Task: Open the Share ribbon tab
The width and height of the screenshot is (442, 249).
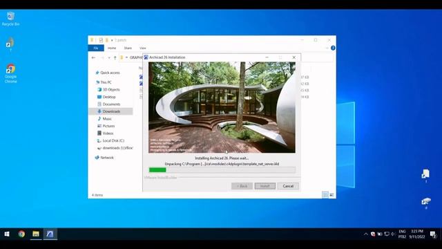Action: tap(128, 48)
